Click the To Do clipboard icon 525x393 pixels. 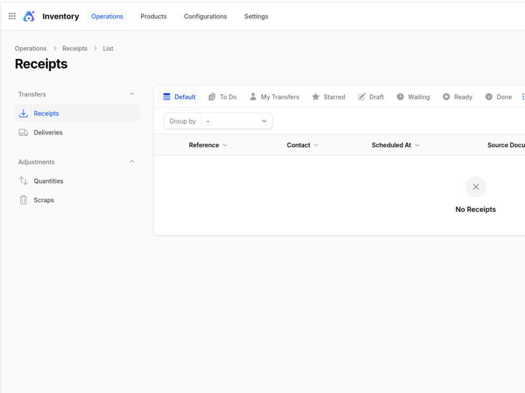212,97
